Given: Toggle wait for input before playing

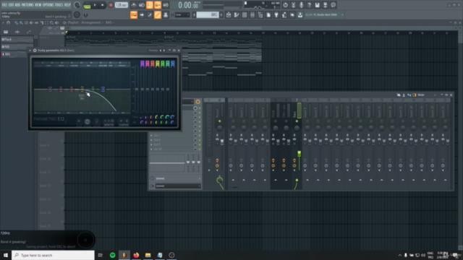Looking at the screenshot, I should tap(142, 5).
